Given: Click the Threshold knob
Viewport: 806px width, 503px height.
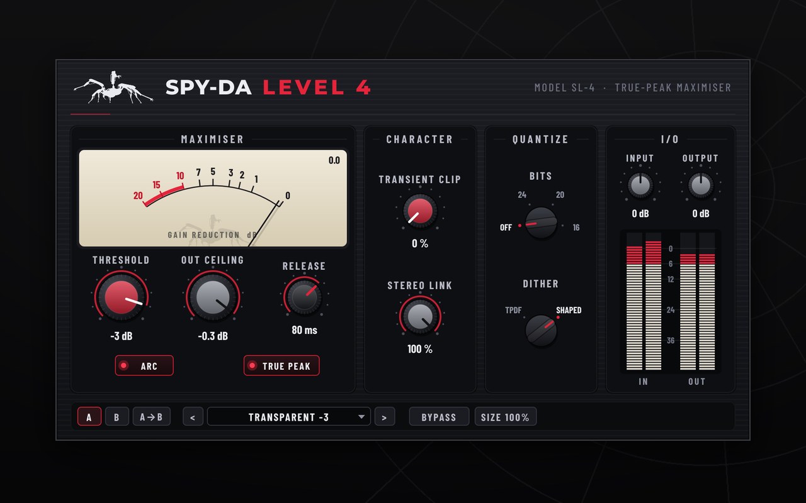Looking at the screenshot, I should click(x=121, y=298).
